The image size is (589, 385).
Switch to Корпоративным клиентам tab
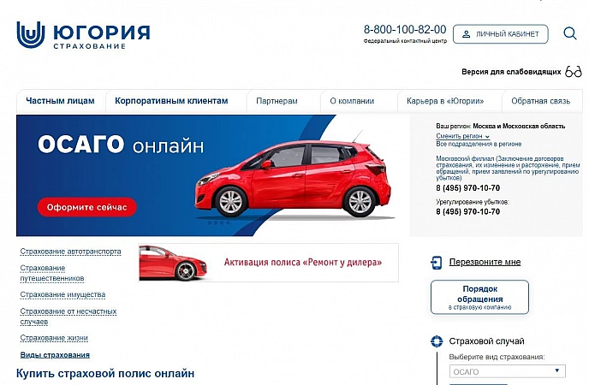(x=171, y=101)
